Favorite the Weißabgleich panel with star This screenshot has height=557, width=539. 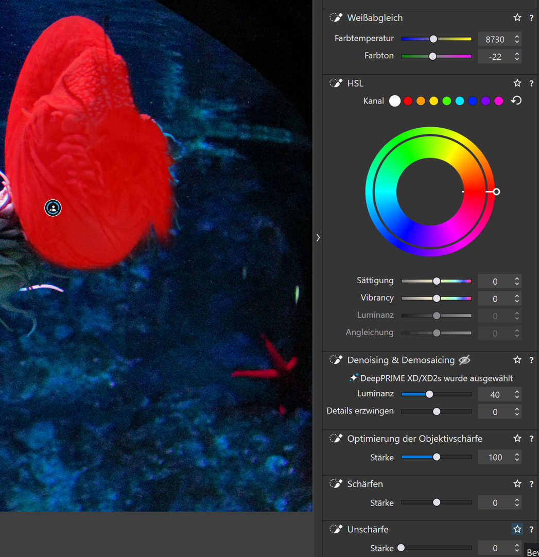click(x=517, y=18)
